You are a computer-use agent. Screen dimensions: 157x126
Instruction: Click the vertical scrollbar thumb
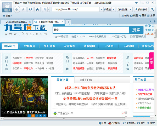[155, 34]
